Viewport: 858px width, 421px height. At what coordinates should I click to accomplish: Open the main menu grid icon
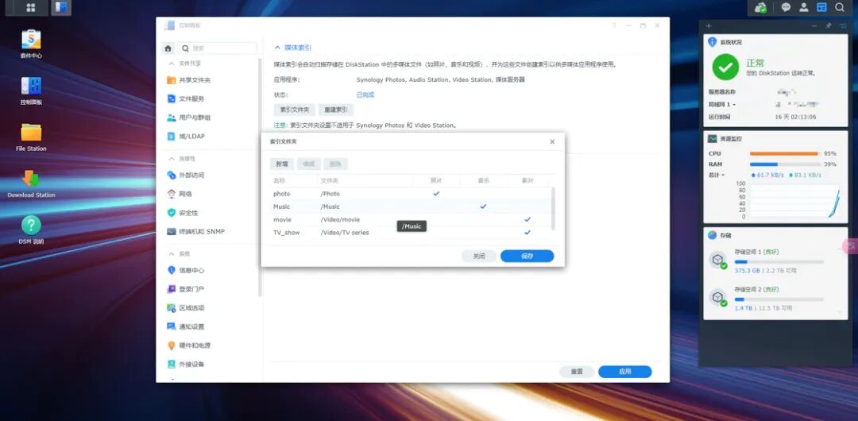coord(31,8)
